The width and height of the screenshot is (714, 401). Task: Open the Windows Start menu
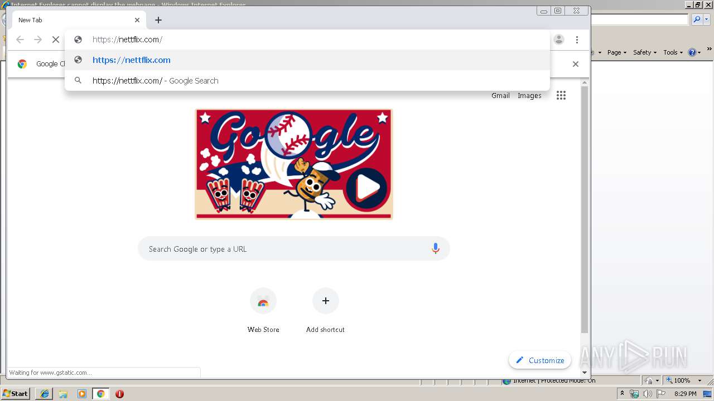[16, 393]
